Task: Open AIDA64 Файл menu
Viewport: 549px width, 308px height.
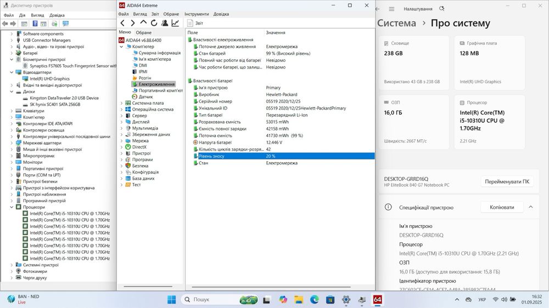Action: tap(123, 14)
